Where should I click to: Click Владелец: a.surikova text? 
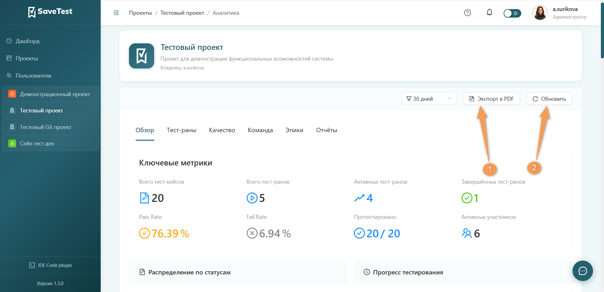click(x=182, y=68)
